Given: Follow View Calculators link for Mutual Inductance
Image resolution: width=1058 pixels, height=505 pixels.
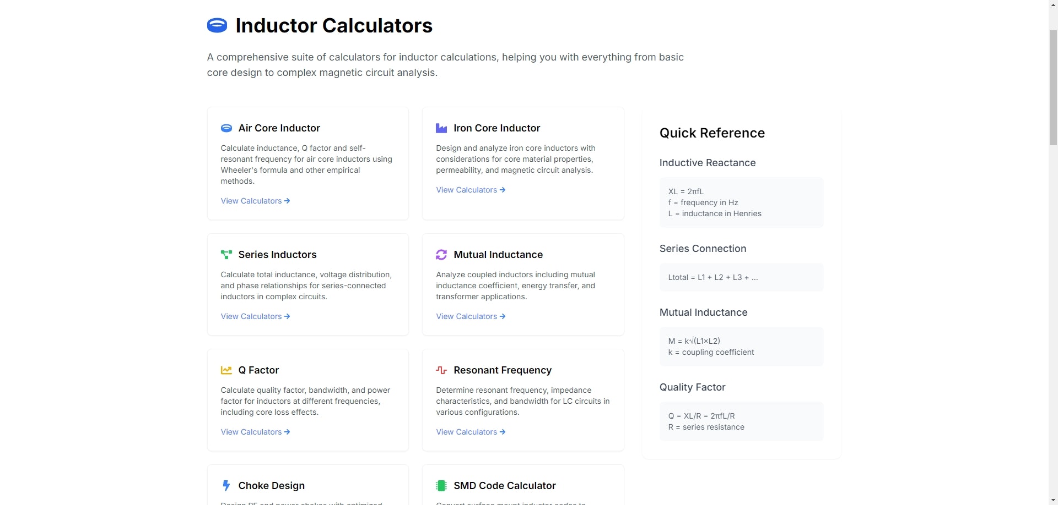Looking at the screenshot, I should tap(471, 316).
